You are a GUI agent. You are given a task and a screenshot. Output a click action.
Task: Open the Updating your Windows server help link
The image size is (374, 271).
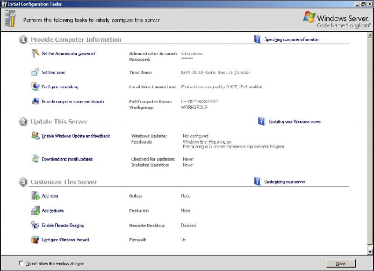[295, 121]
